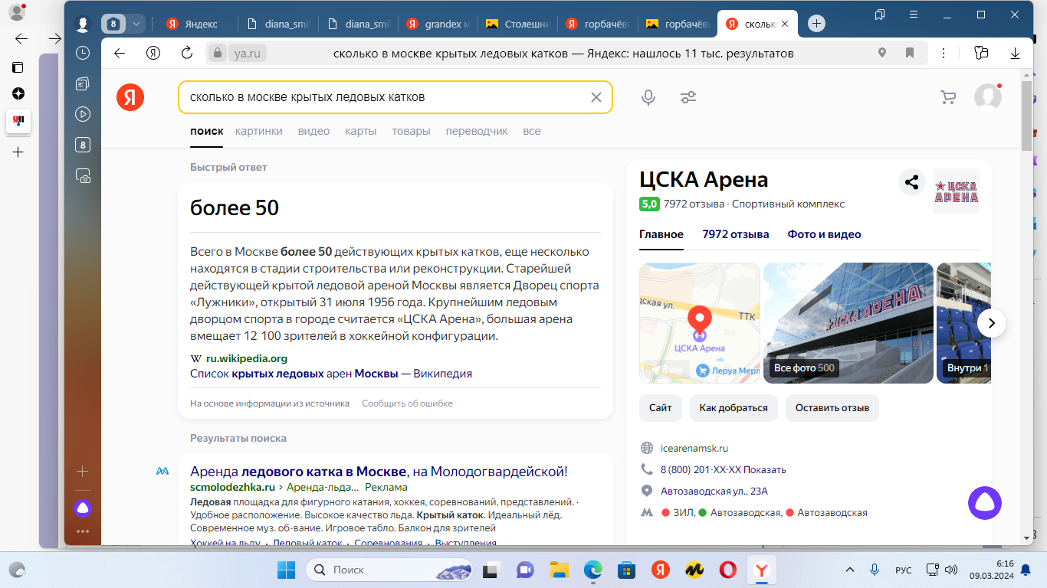Open a new browser tab with plus
This screenshot has height=588, width=1047.
[x=816, y=24]
